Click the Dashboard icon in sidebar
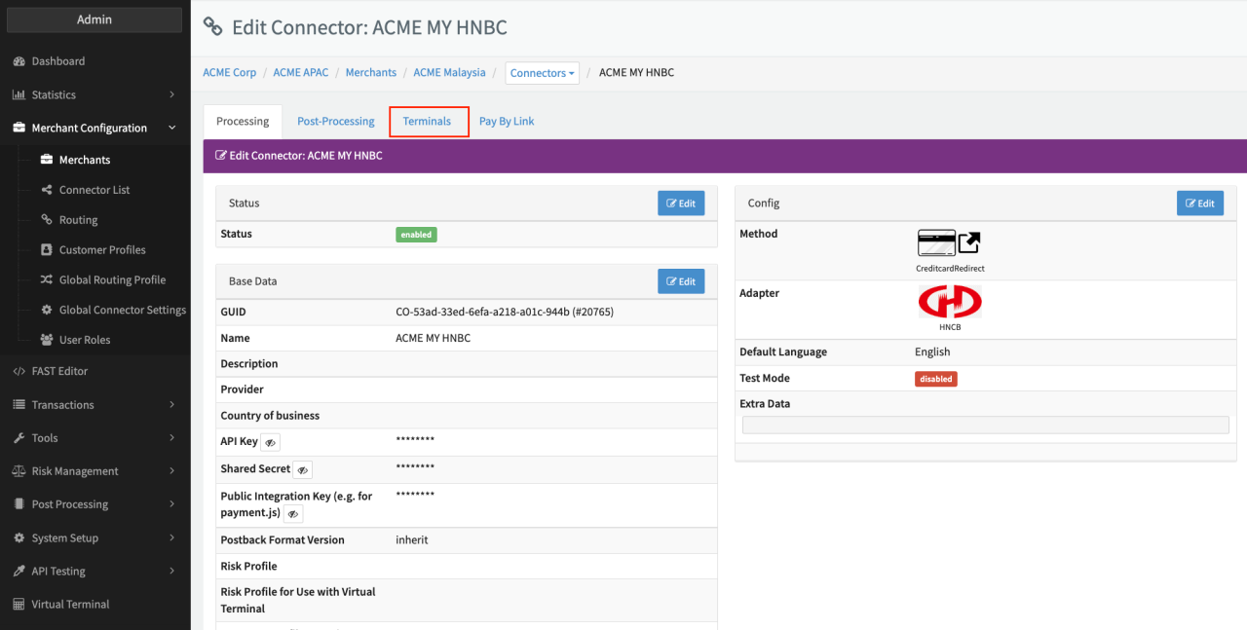The height and width of the screenshot is (630, 1247). pyautogui.click(x=19, y=61)
